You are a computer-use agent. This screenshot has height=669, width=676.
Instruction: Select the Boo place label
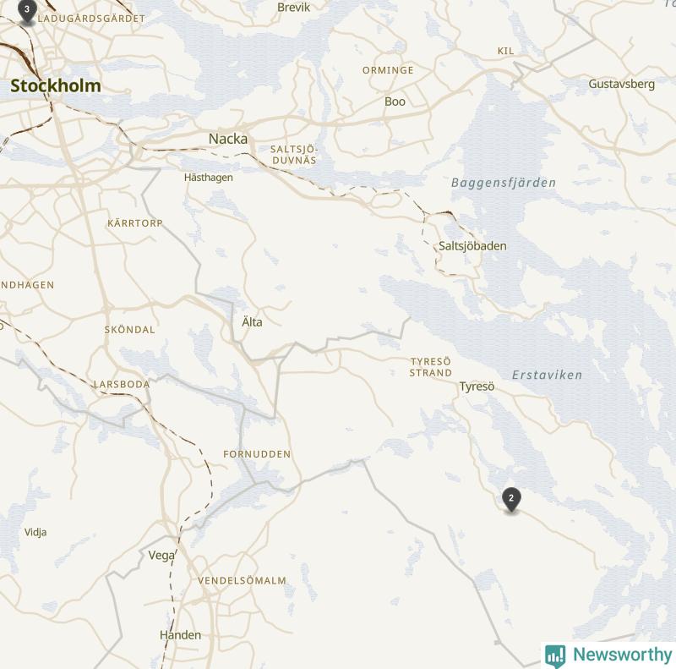(x=395, y=101)
